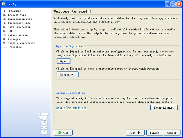
Task: Click the Finish button
Action: (x=155, y=133)
